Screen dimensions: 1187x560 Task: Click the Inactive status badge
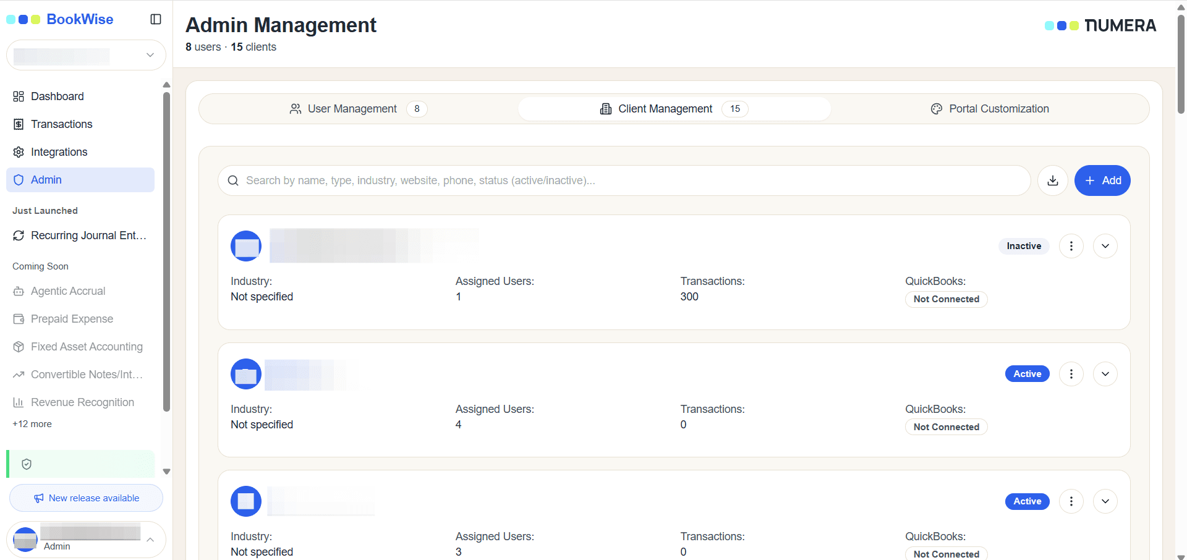pos(1024,246)
